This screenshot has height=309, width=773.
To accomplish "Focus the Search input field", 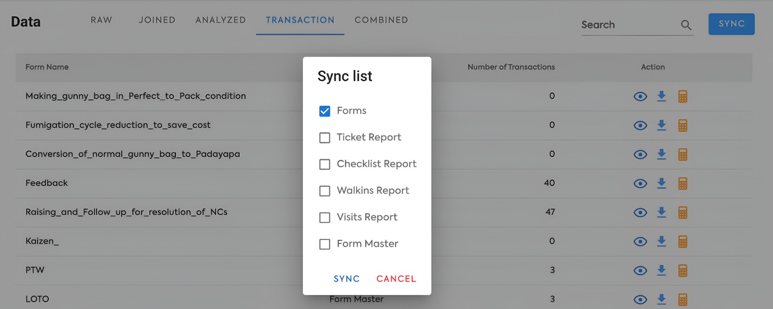I will pos(629,25).
